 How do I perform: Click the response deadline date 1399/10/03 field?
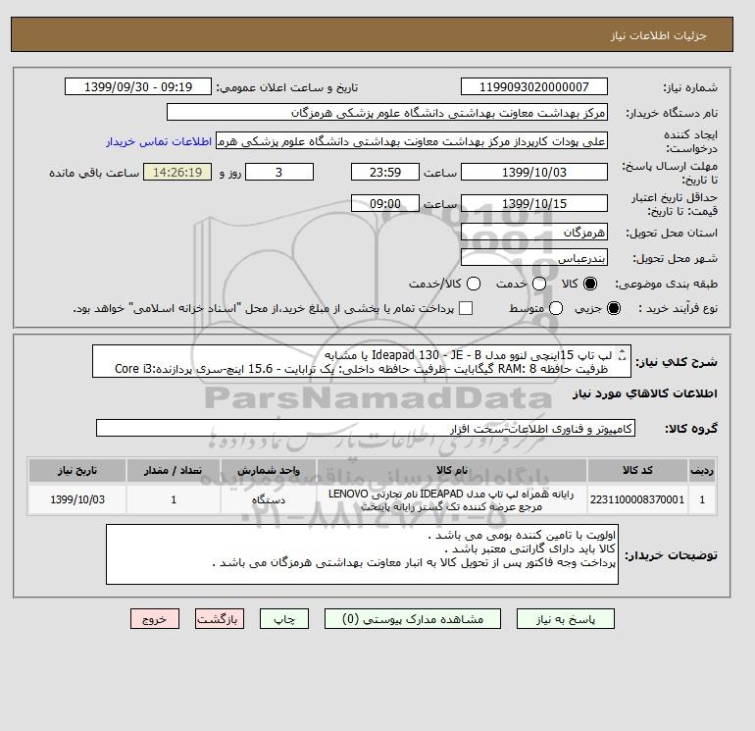[x=534, y=172]
